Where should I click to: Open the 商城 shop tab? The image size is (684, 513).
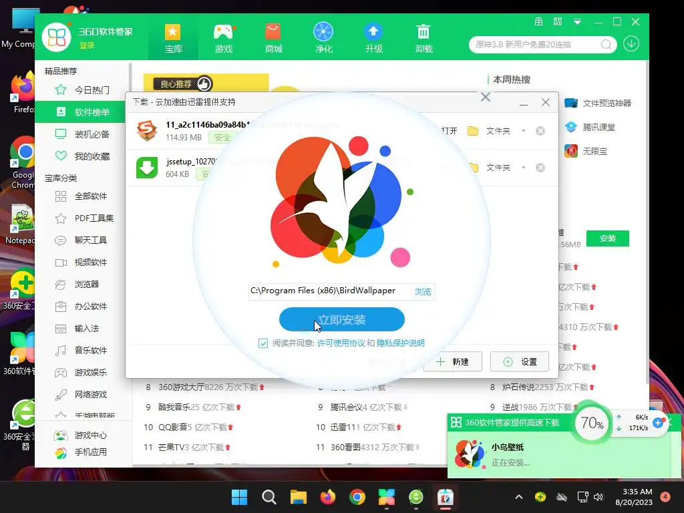(273, 38)
